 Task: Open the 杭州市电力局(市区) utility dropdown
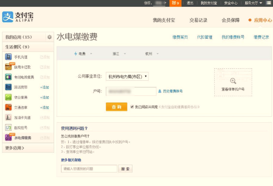(127, 76)
